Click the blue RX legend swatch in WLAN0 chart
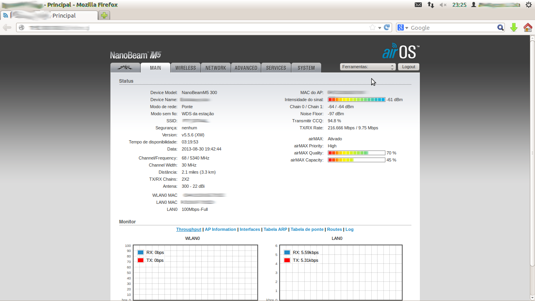This screenshot has height=301, width=535. [141, 252]
